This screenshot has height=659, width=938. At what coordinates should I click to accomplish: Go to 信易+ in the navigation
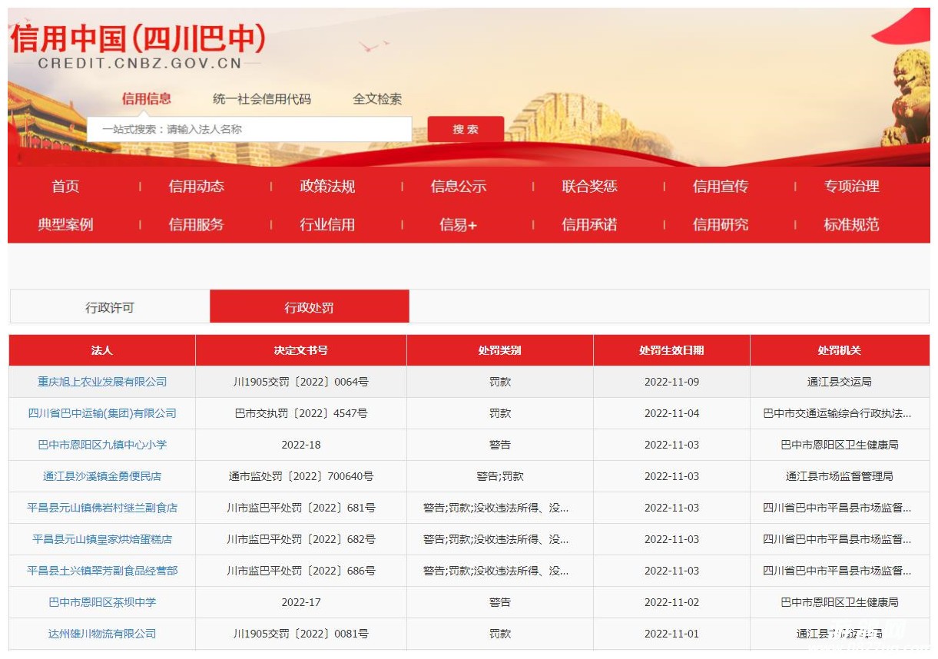pyautogui.click(x=459, y=225)
